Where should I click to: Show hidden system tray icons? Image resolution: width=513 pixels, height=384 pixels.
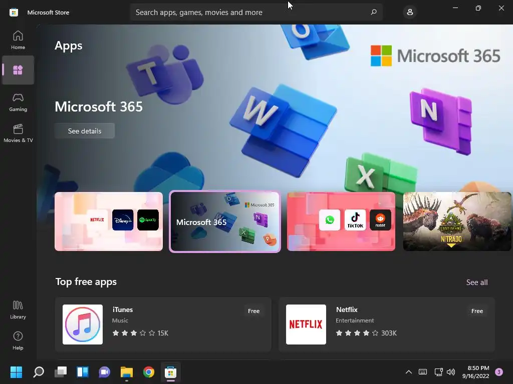[409, 371]
